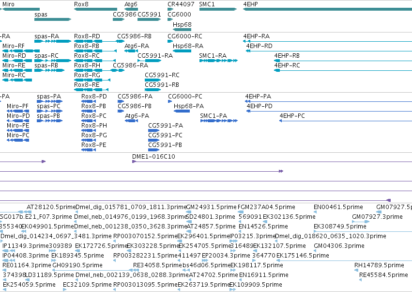Screen dimensions: 412x292
Task: Click protein Rox8-PE
Action: [89, 150]
